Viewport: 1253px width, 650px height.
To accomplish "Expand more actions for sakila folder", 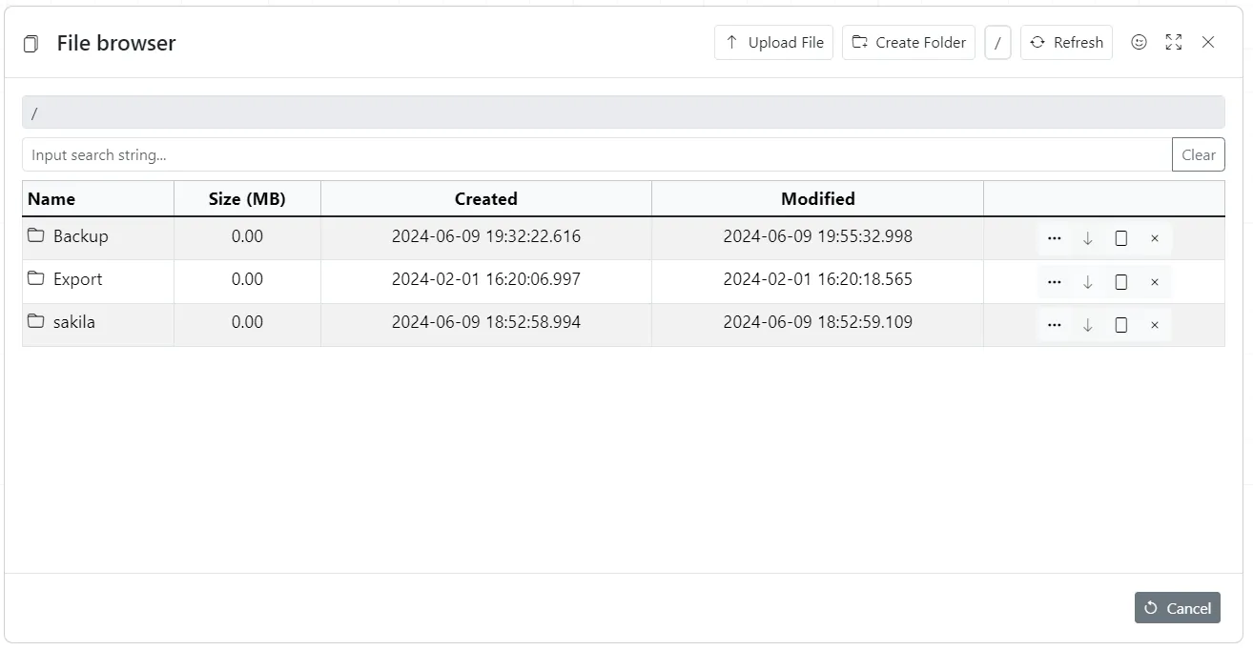I will pos(1054,325).
